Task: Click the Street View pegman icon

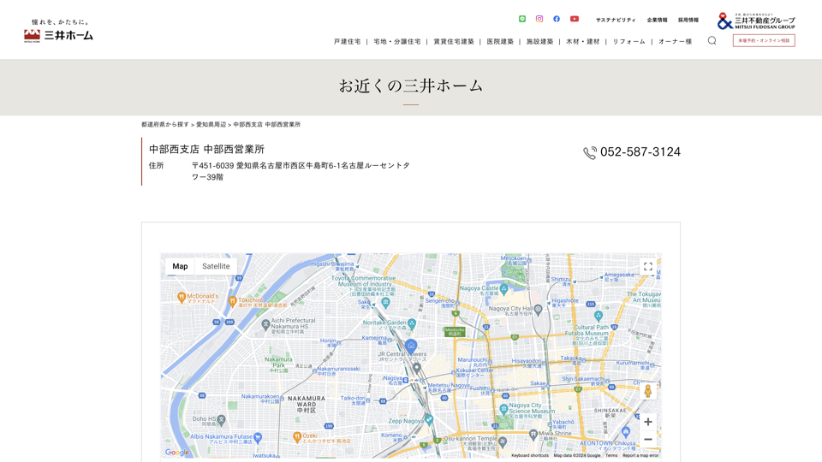Action: point(648,391)
